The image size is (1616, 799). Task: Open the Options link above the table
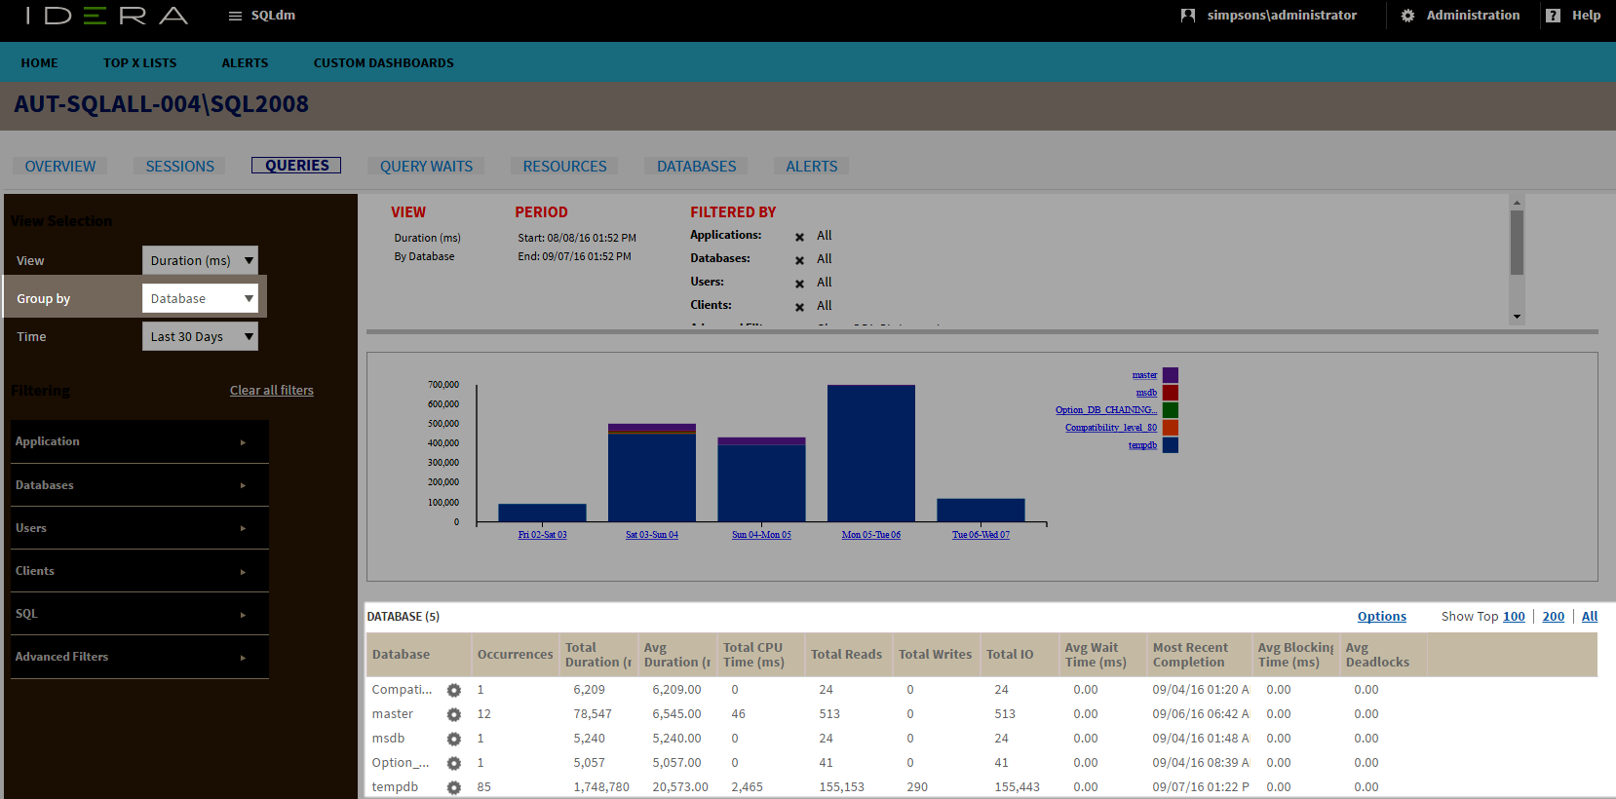(x=1381, y=617)
